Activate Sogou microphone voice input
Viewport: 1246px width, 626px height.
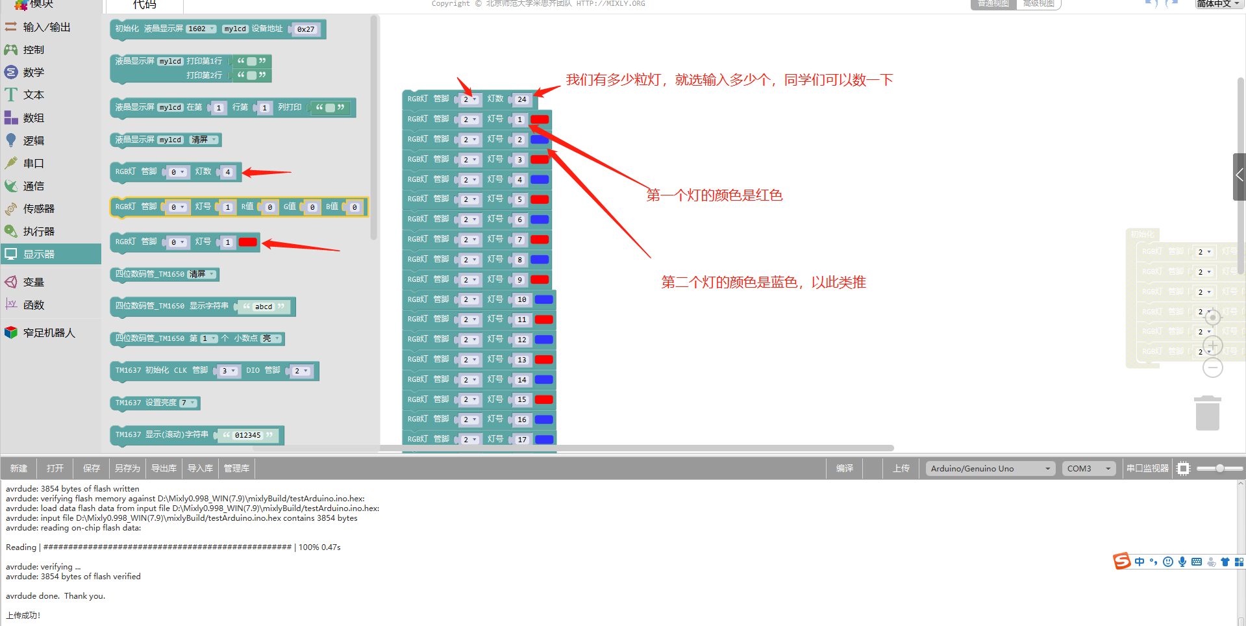tap(1182, 562)
